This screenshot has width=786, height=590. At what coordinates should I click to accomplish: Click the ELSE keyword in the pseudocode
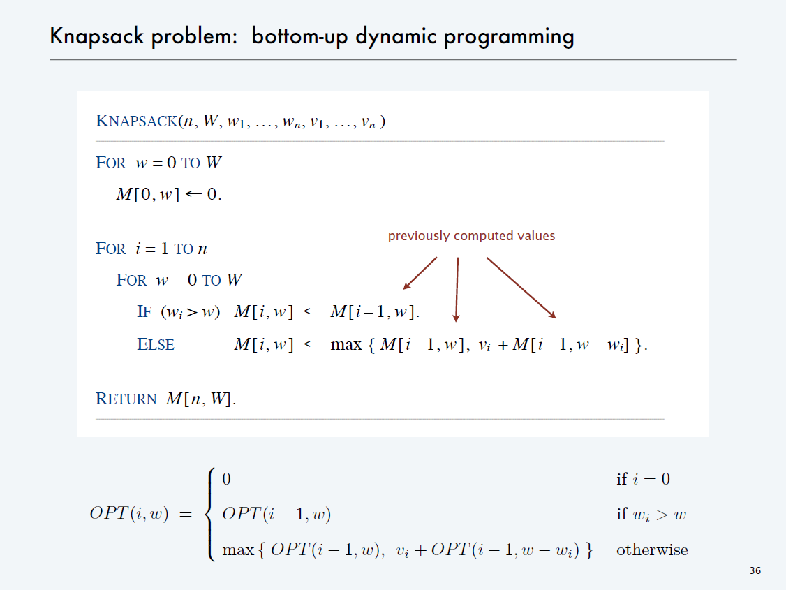pos(156,344)
